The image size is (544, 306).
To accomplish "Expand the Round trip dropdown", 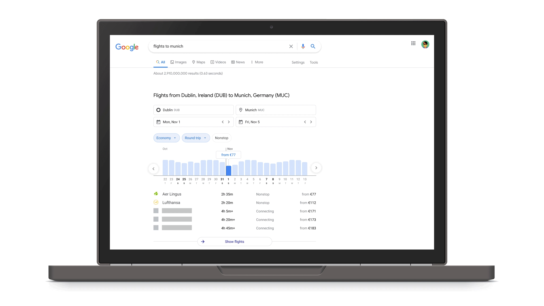I will tap(195, 137).
